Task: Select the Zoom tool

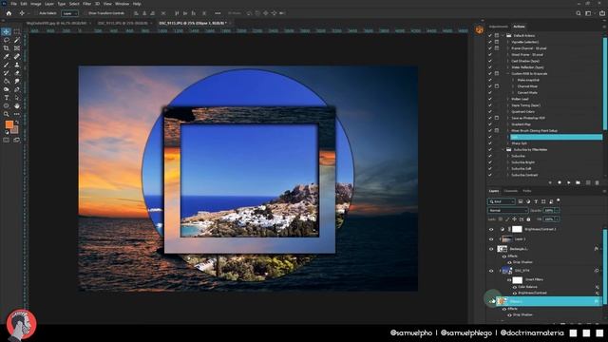Action: (x=7, y=114)
